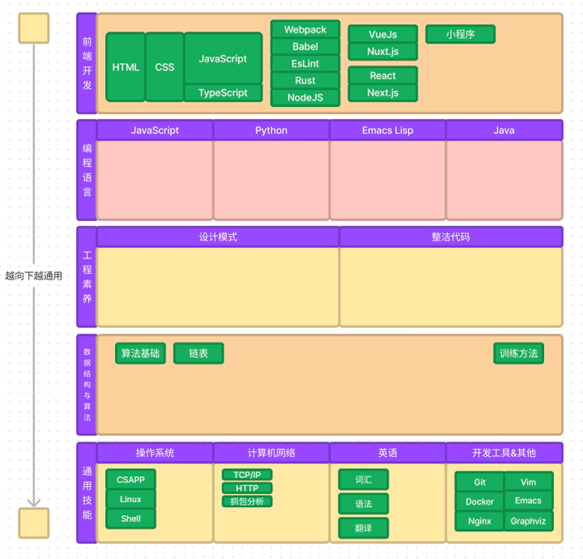Click the Next.js box
Screen dimensions: 583x559
tap(382, 93)
